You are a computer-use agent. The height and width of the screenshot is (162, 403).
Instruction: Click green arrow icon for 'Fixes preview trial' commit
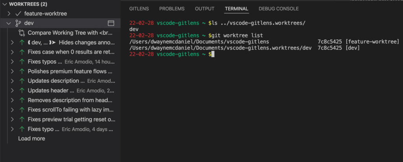[22, 119]
